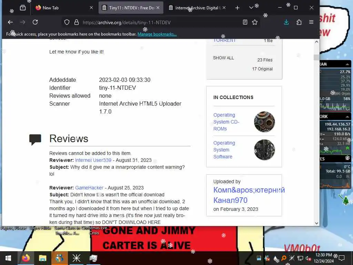Open File Explorer from the taskbar
The width and height of the screenshot is (353, 265).
[42, 258]
